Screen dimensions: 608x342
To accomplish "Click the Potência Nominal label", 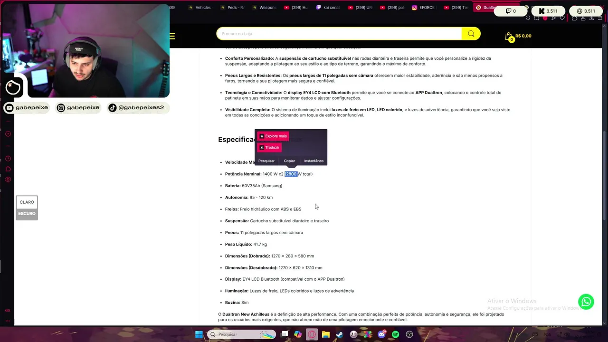I will [243, 174].
